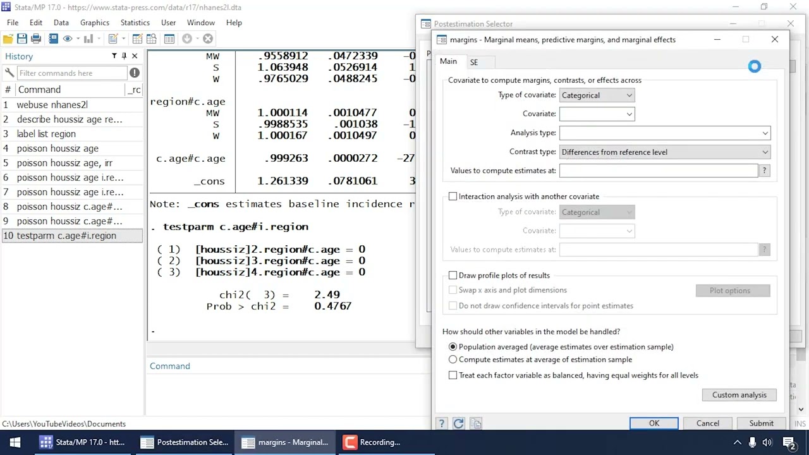Click the Print results icon
The height and width of the screenshot is (455, 809).
coord(36,39)
